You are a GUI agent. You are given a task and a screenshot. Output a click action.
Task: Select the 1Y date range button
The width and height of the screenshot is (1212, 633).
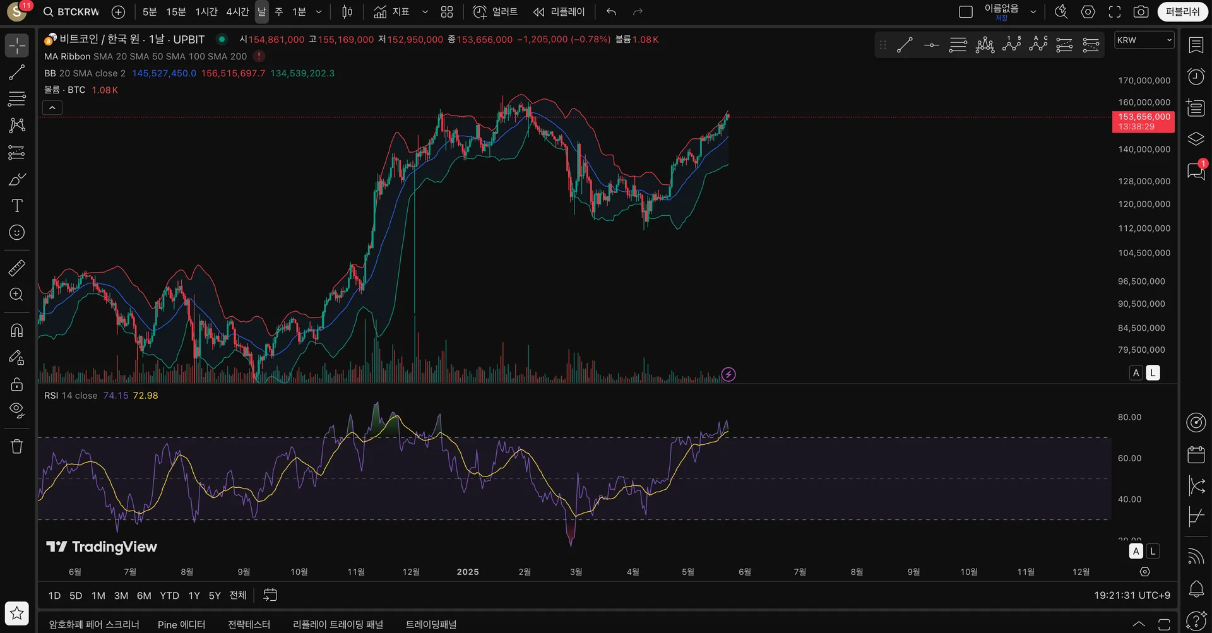(194, 595)
